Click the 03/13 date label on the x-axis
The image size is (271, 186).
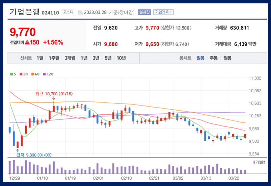pyautogui.click(x=206, y=178)
